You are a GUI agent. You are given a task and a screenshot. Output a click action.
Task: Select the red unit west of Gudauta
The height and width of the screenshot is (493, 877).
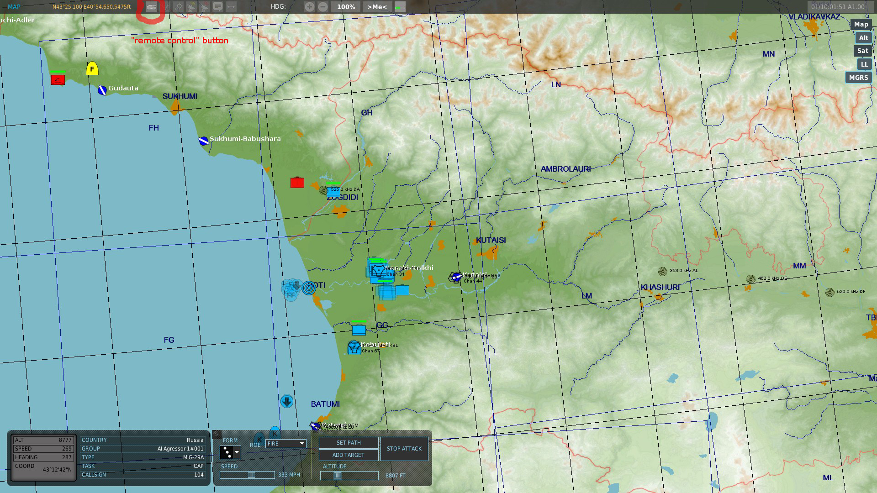pyautogui.click(x=58, y=79)
